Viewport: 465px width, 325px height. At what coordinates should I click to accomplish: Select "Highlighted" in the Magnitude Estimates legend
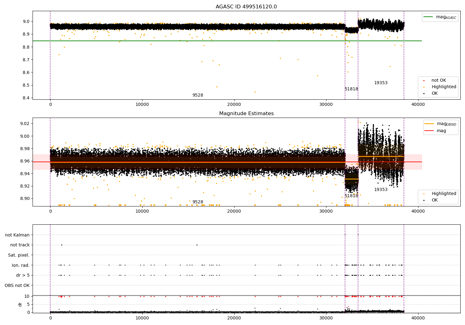444,194
